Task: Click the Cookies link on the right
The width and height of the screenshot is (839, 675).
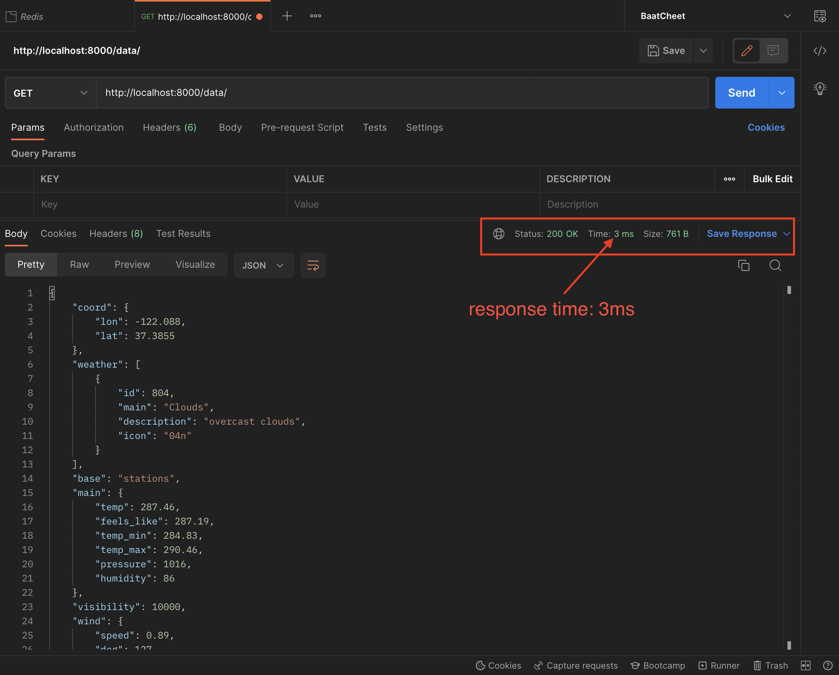Action: click(766, 128)
